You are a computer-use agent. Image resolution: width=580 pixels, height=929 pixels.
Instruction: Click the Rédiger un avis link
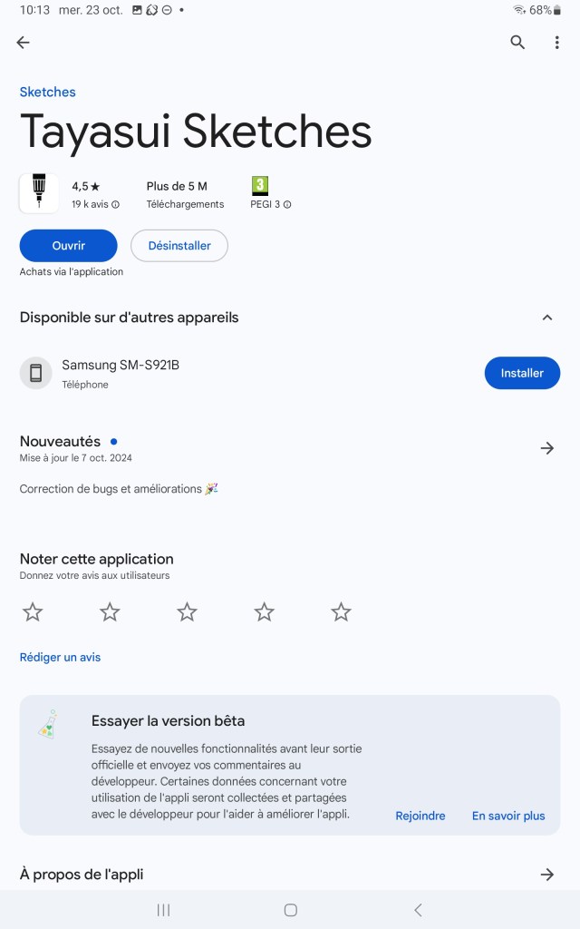61,657
